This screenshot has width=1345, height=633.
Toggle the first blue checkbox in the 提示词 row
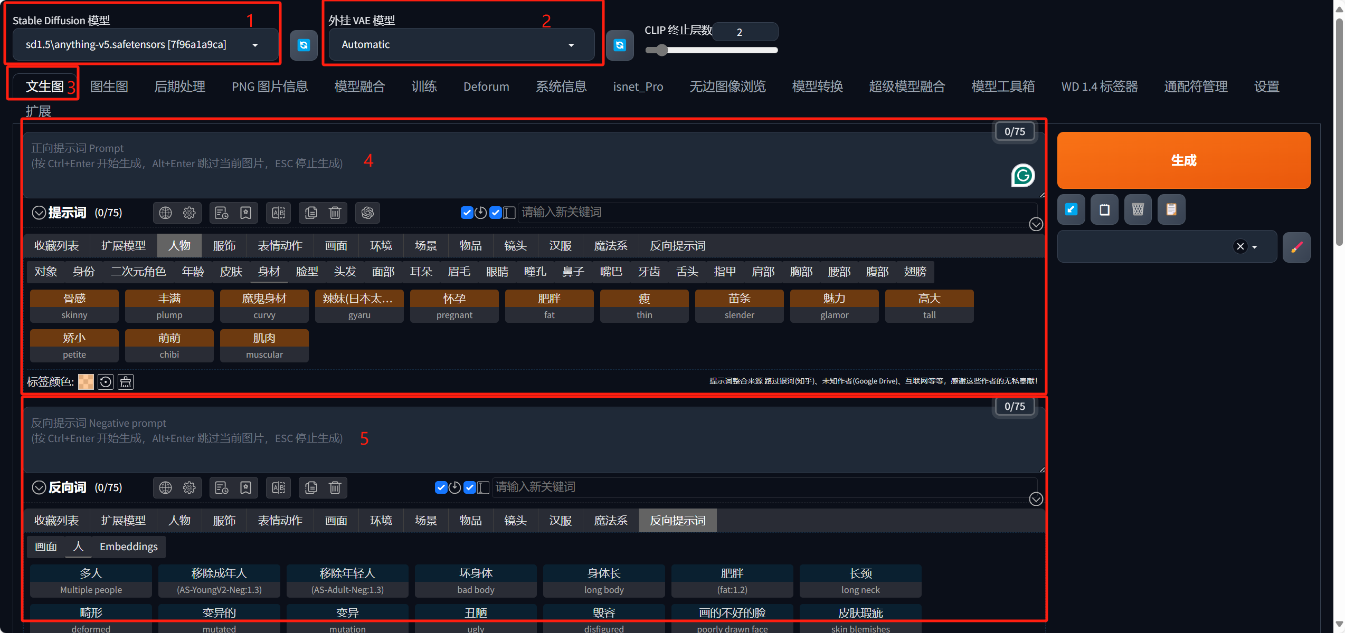[467, 213]
